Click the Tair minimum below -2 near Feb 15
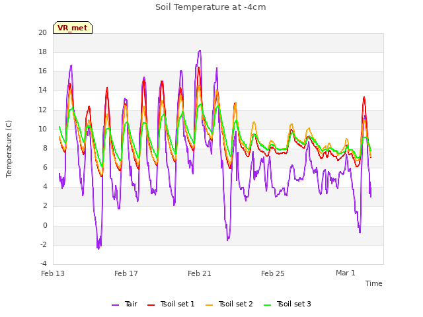The height and width of the screenshot is (317, 423). [x=98, y=248]
